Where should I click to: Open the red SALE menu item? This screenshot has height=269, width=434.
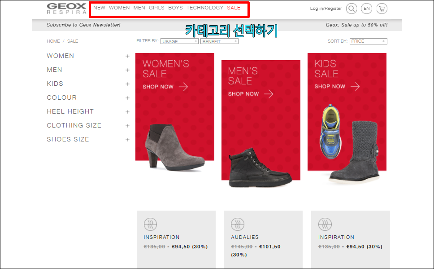click(x=234, y=8)
